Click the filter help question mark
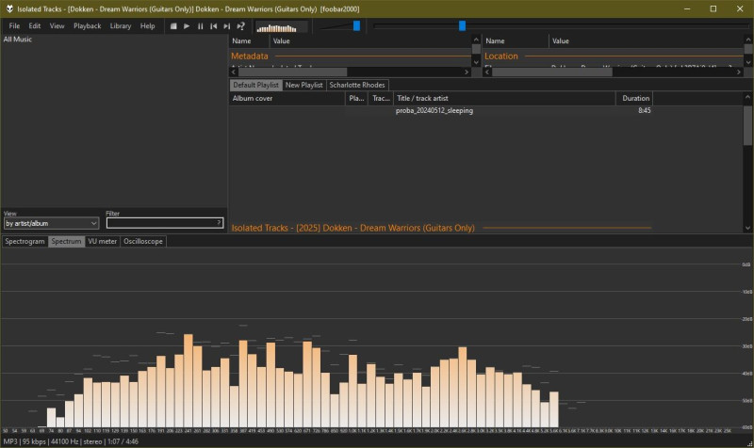This screenshot has width=754, height=448. click(x=219, y=223)
